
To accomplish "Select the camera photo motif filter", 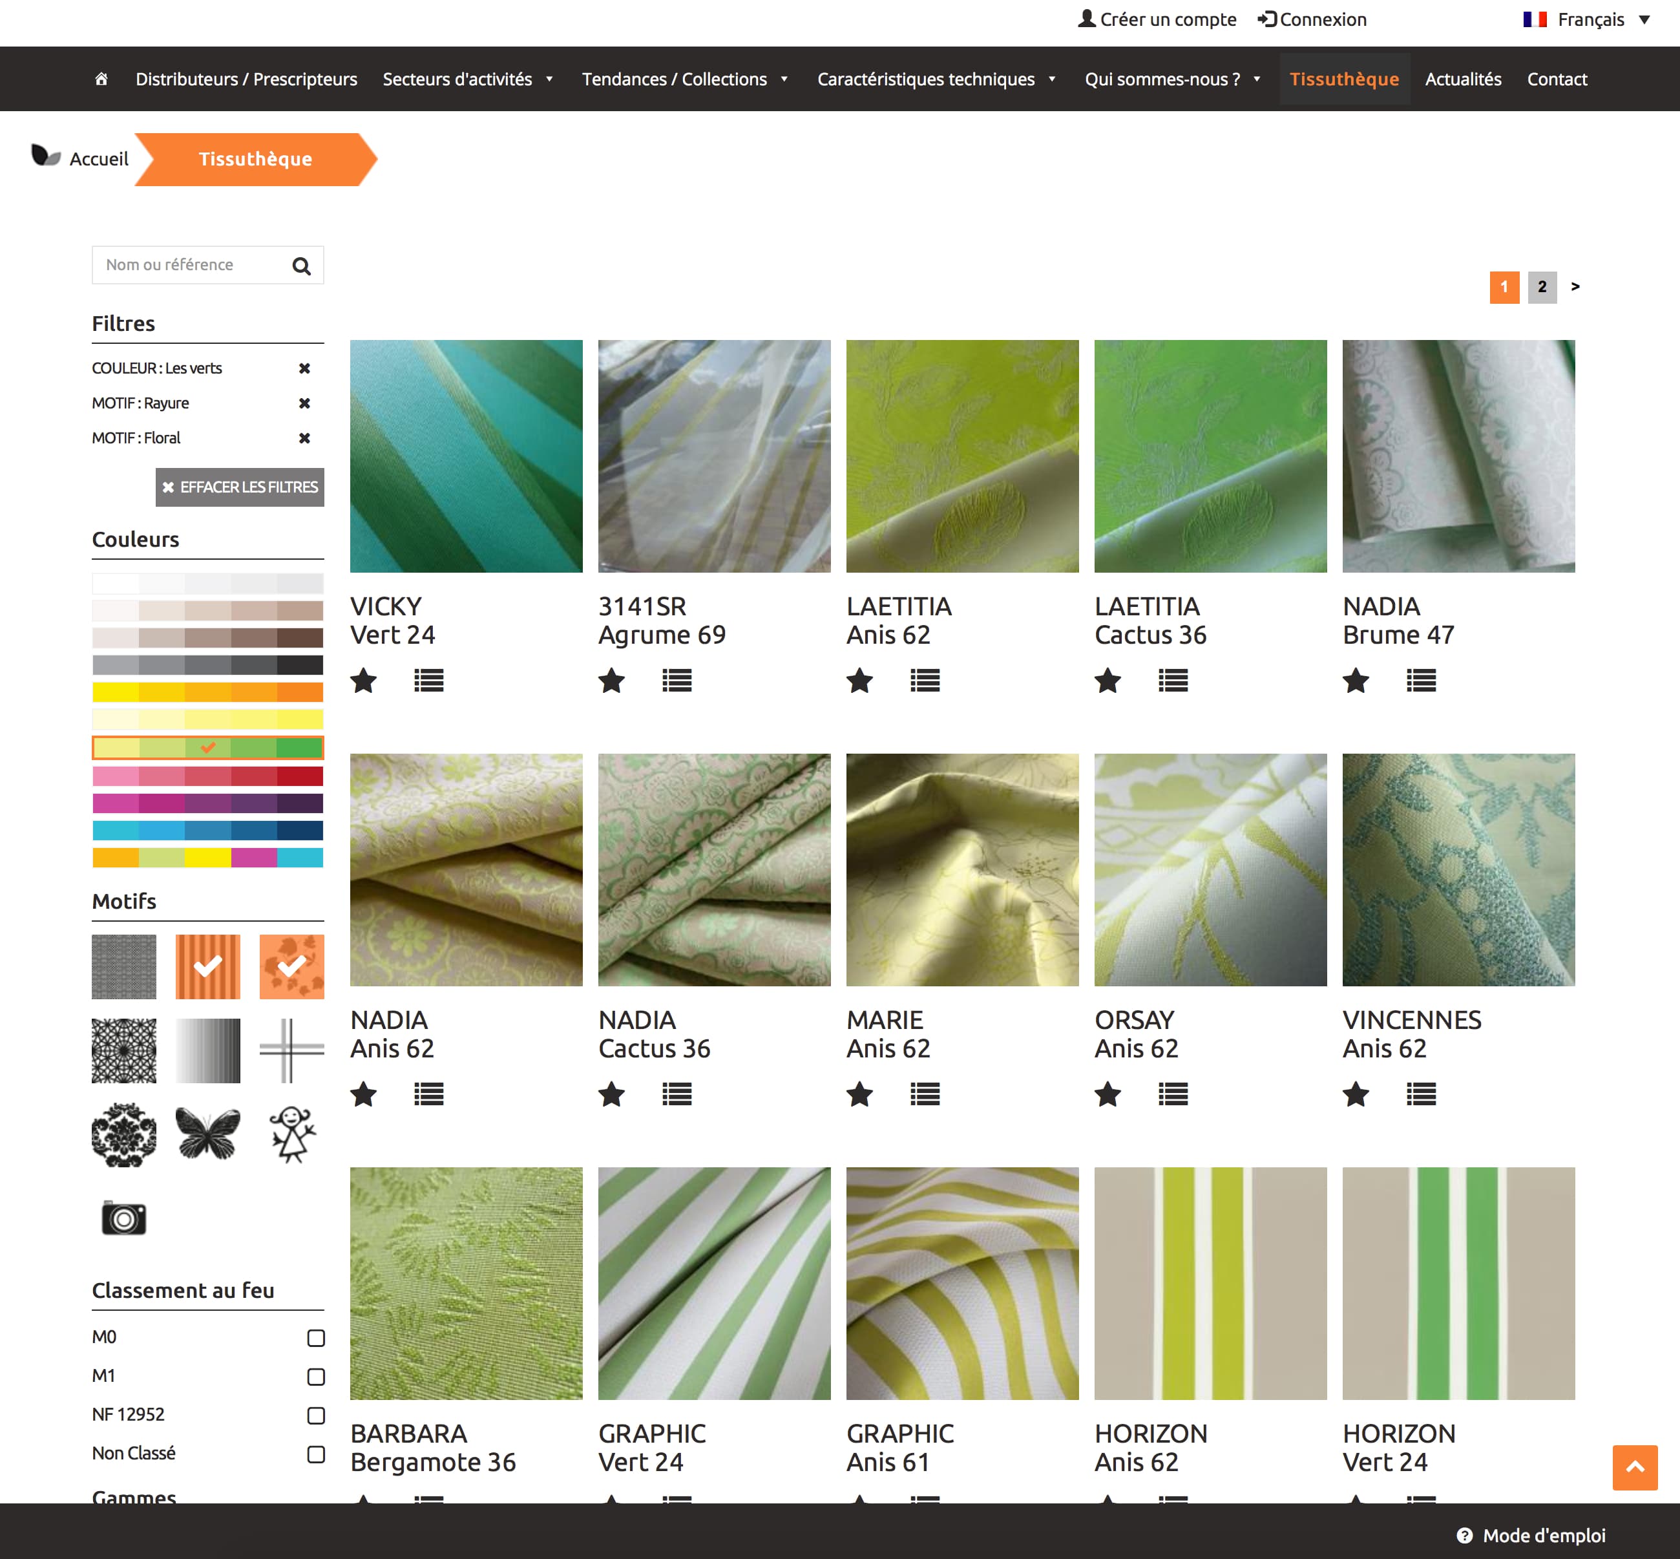I will point(124,1218).
